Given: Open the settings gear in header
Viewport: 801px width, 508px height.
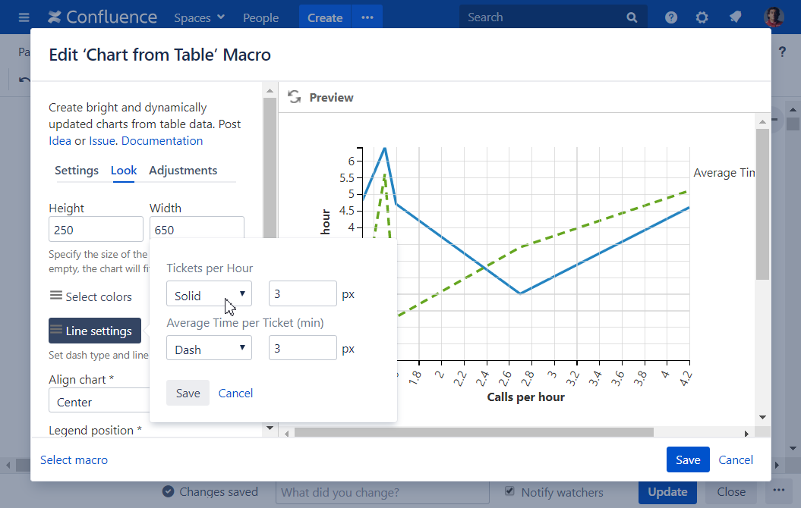Looking at the screenshot, I should tap(702, 17).
